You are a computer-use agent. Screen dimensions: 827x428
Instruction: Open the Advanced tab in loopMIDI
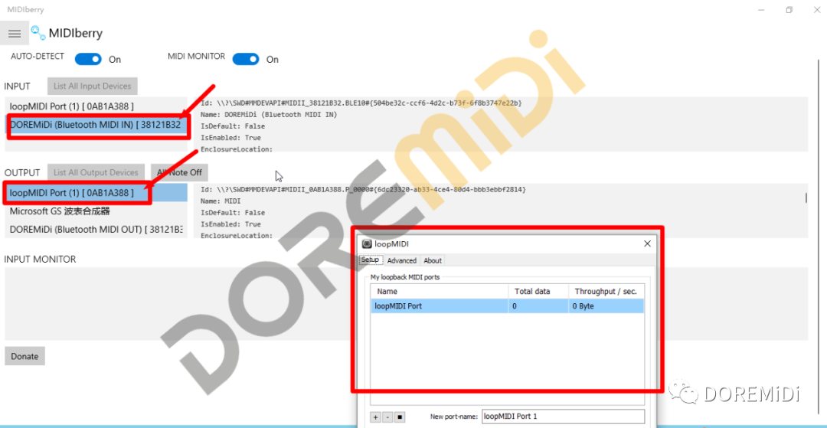[x=402, y=260]
